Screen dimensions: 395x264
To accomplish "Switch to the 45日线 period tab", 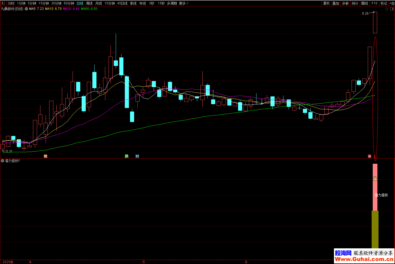I will pyautogui.click(x=122, y=3).
